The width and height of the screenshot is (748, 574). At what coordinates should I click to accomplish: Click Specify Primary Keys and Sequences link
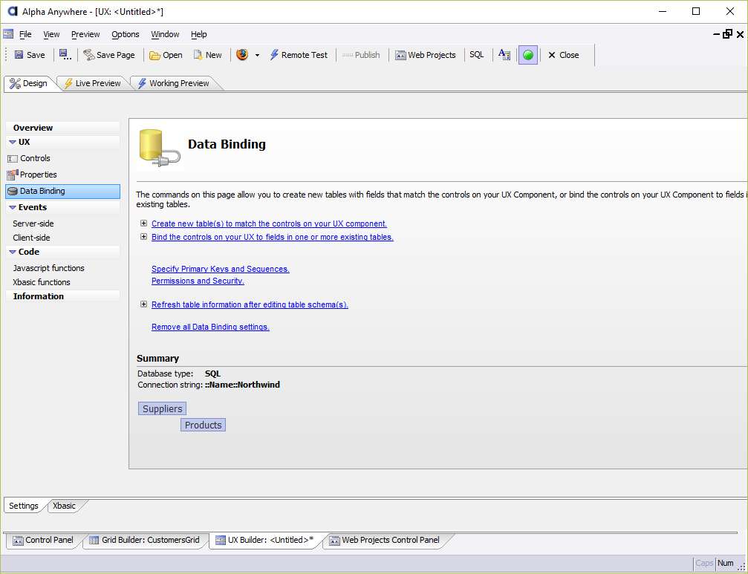221,269
